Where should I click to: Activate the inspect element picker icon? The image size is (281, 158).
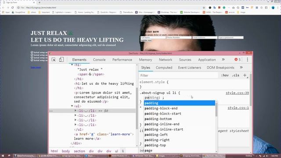tap(54, 60)
